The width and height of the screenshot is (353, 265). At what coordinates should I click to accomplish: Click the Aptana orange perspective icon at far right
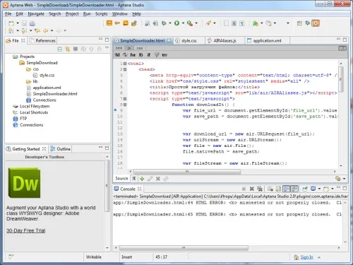click(316, 23)
